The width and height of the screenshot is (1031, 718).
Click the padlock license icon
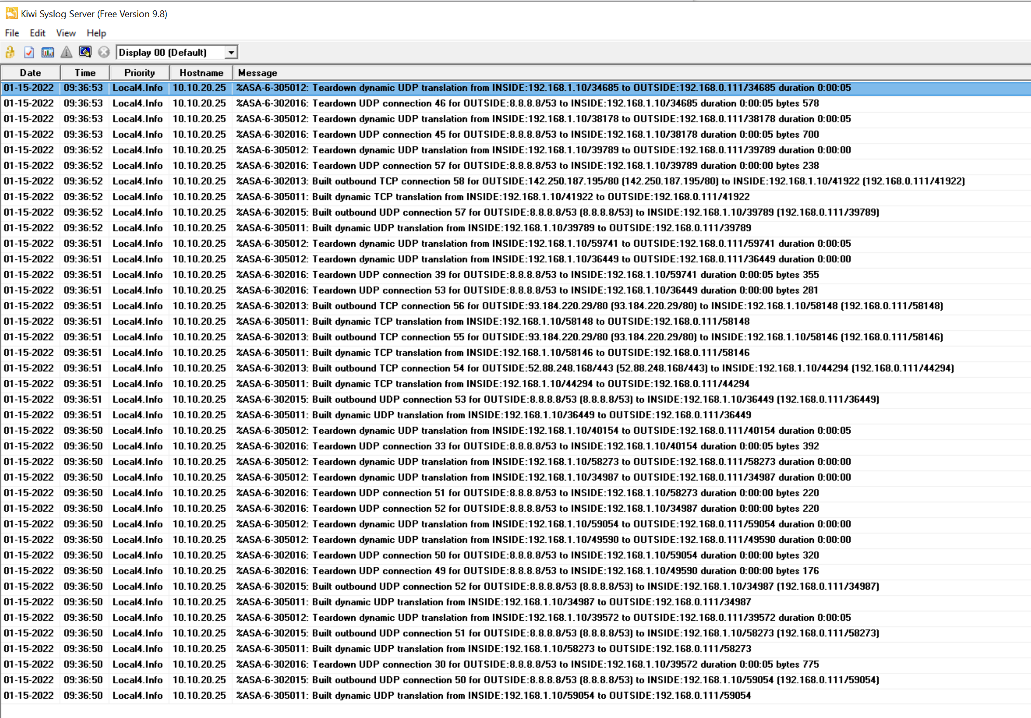click(9, 52)
